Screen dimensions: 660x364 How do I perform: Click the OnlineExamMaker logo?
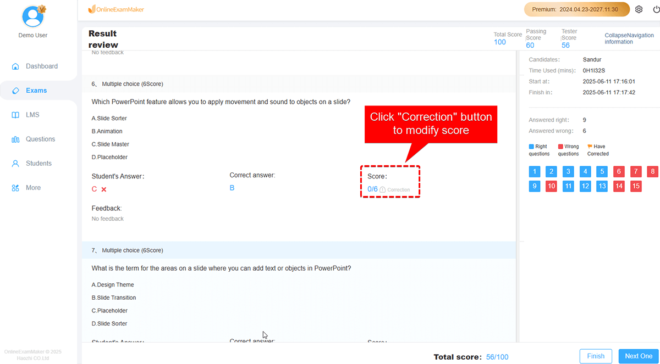pos(116,10)
